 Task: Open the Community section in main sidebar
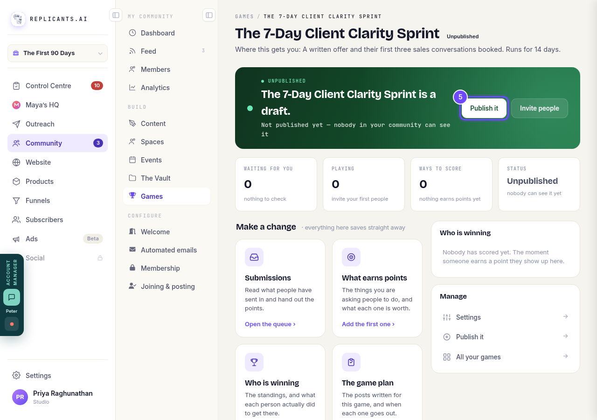pyautogui.click(x=57, y=143)
